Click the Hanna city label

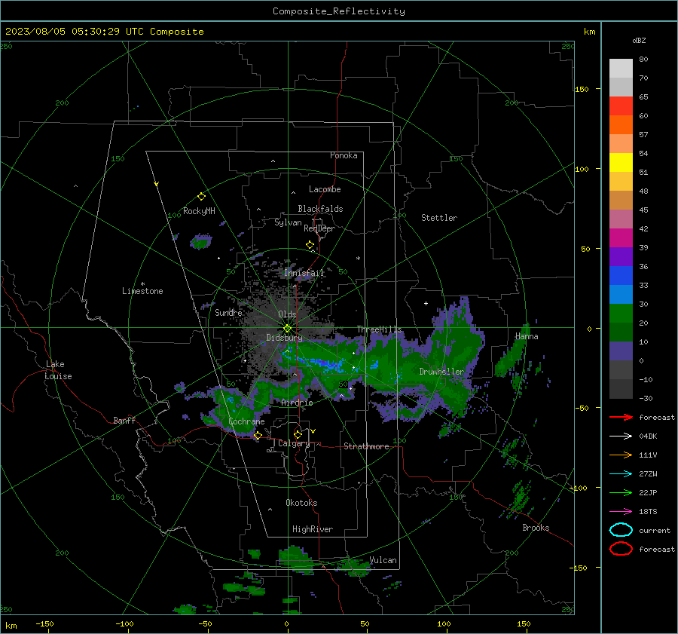[x=527, y=336]
